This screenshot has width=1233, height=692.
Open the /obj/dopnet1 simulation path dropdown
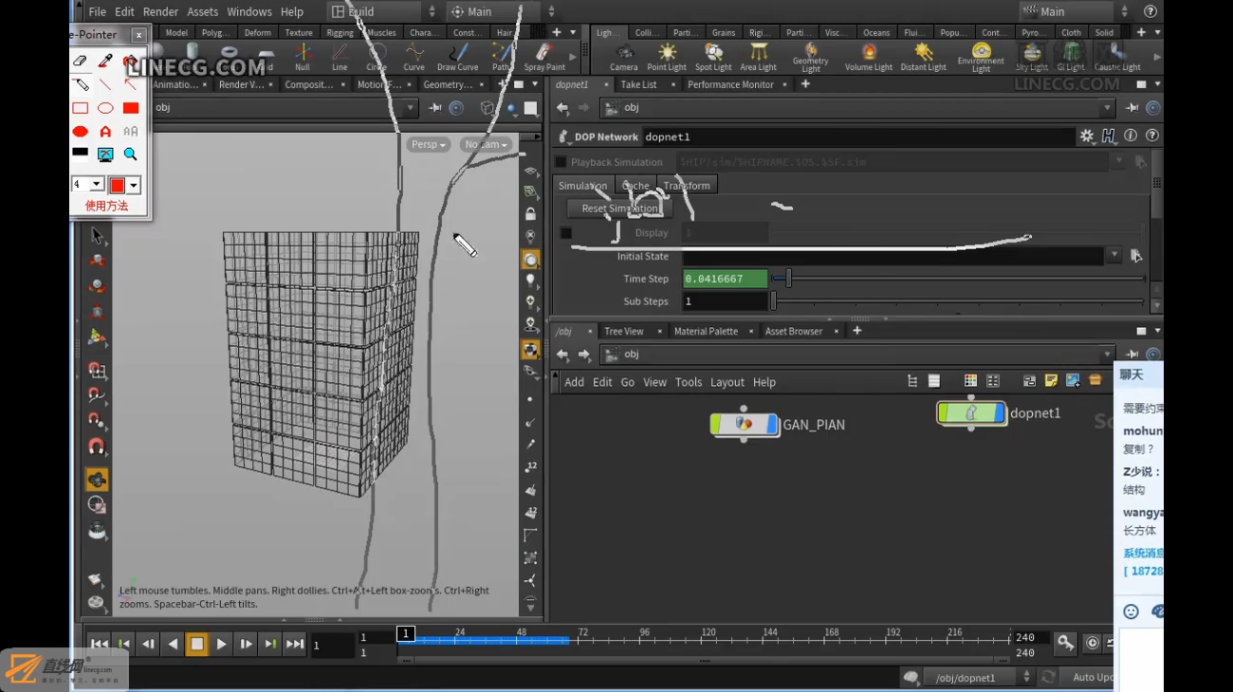point(979,677)
